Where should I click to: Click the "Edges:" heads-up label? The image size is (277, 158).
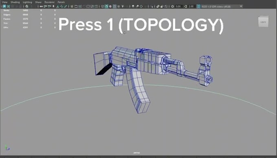[7, 15]
